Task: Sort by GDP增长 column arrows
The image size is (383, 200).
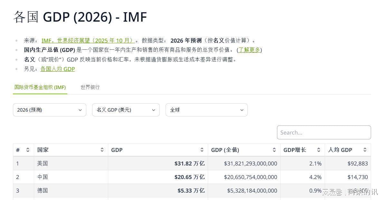Action: click(x=319, y=150)
